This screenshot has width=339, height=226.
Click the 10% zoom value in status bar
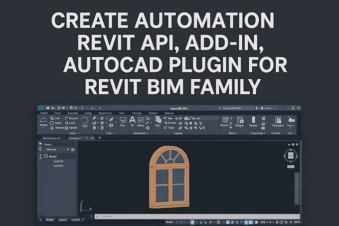coord(263,222)
